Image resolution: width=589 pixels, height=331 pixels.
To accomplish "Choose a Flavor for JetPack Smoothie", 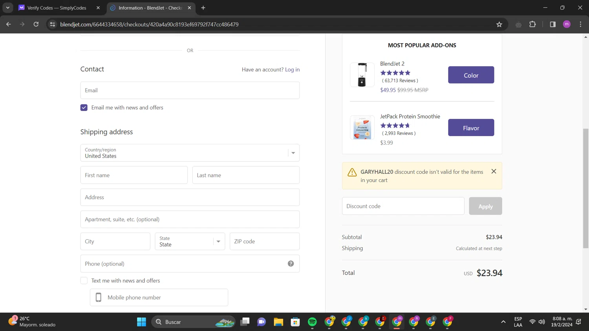I will tap(471, 128).
